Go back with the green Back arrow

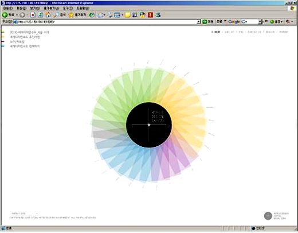coord(8,15)
